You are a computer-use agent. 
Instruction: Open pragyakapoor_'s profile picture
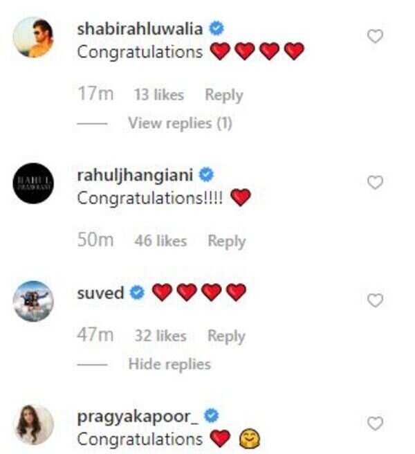click(33, 424)
